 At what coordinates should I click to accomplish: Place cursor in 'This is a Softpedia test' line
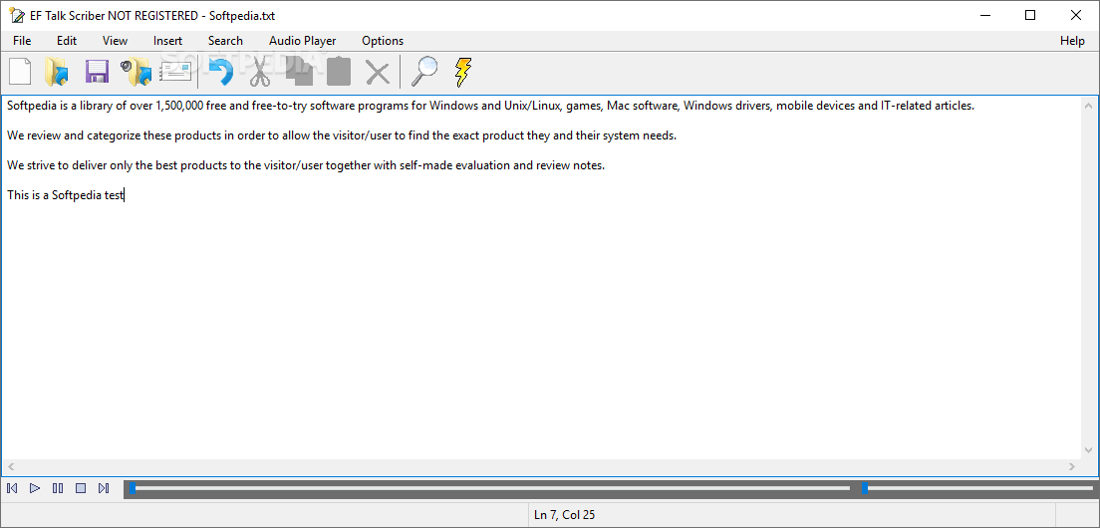pyautogui.click(x=65, y=195)
